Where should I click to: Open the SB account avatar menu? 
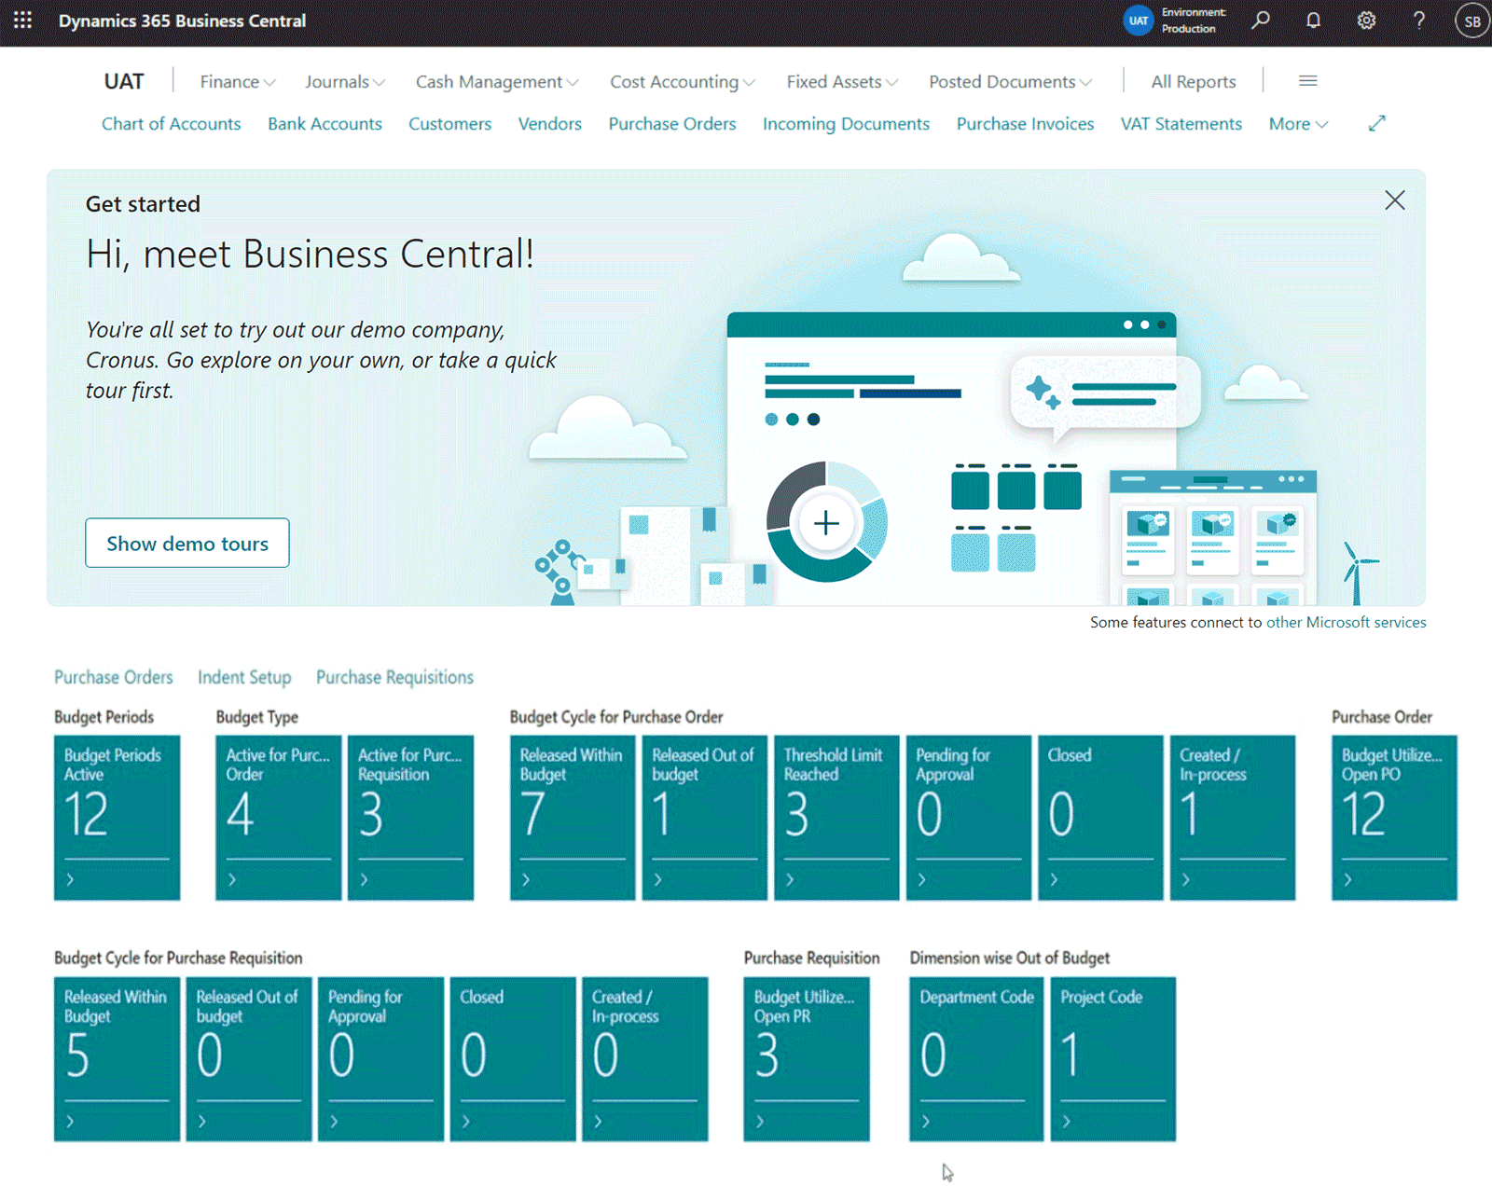[1471, 21]
